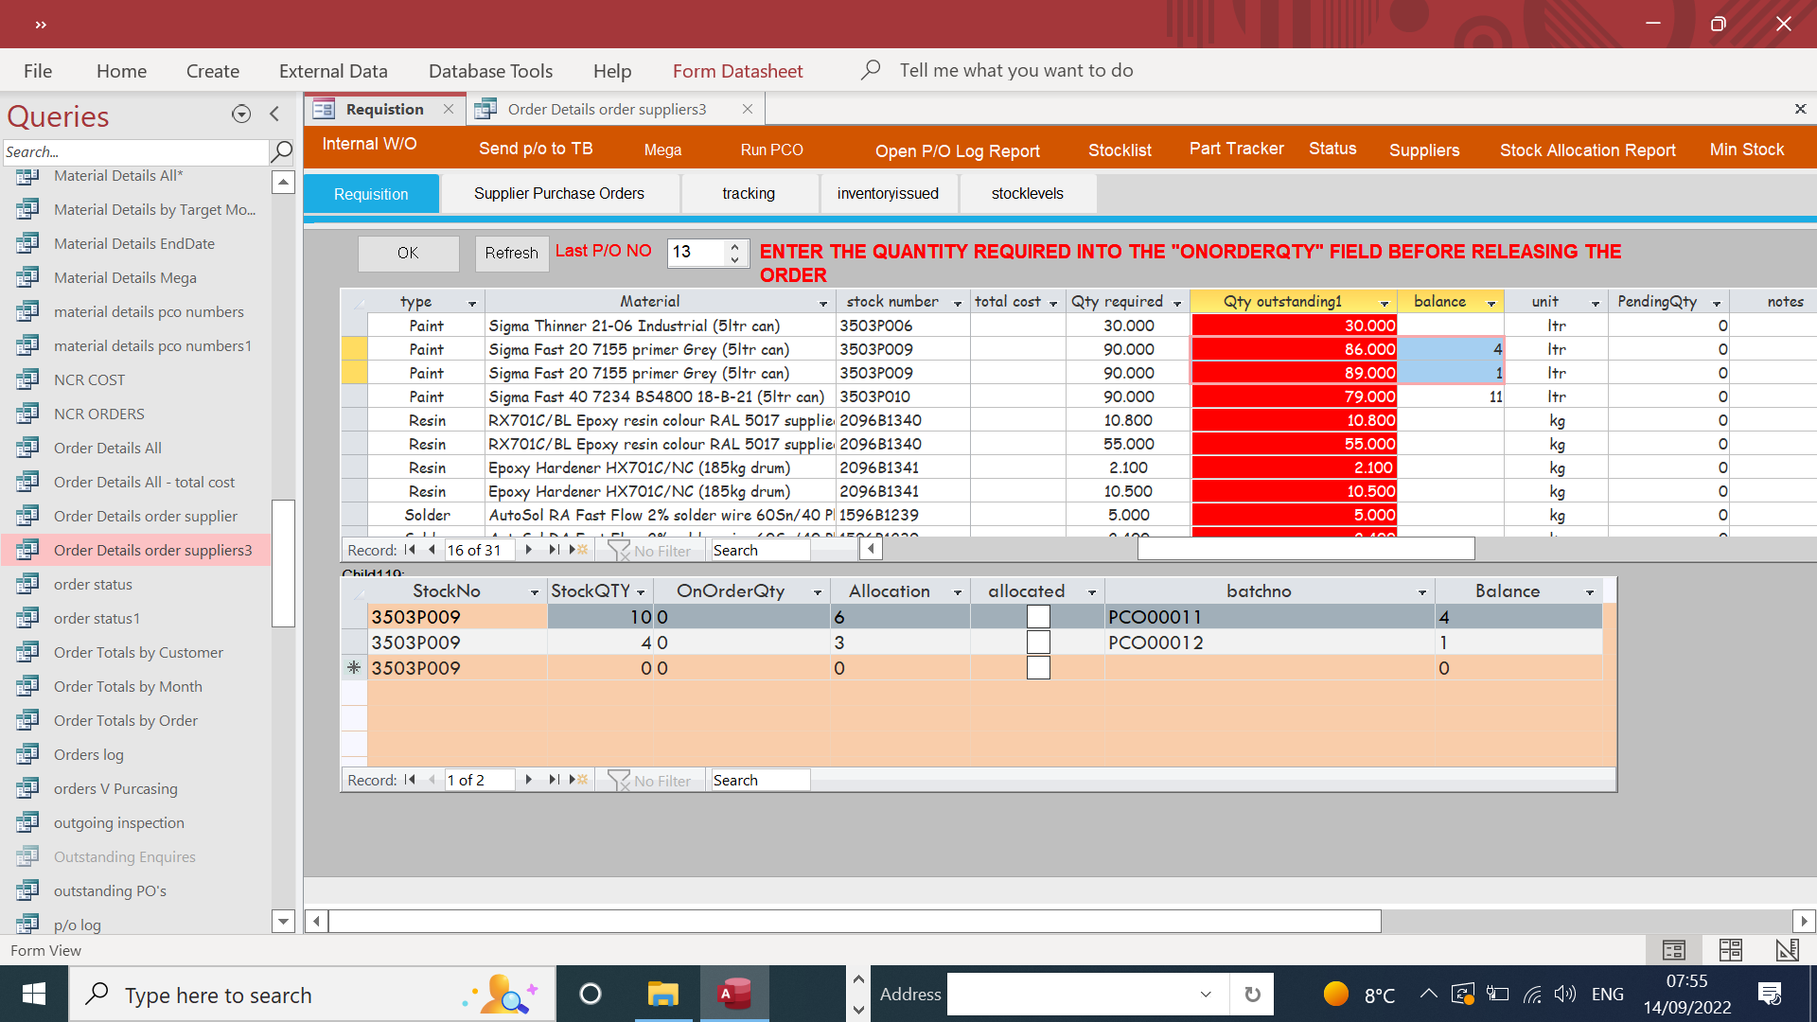
Task: Open Cortana circle on the taskbar
Action: pos(590,995)
